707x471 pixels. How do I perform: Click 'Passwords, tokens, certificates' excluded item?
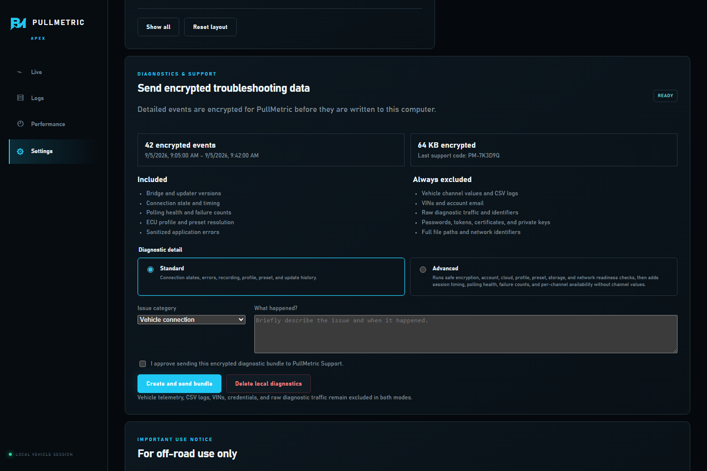point(486,222)
